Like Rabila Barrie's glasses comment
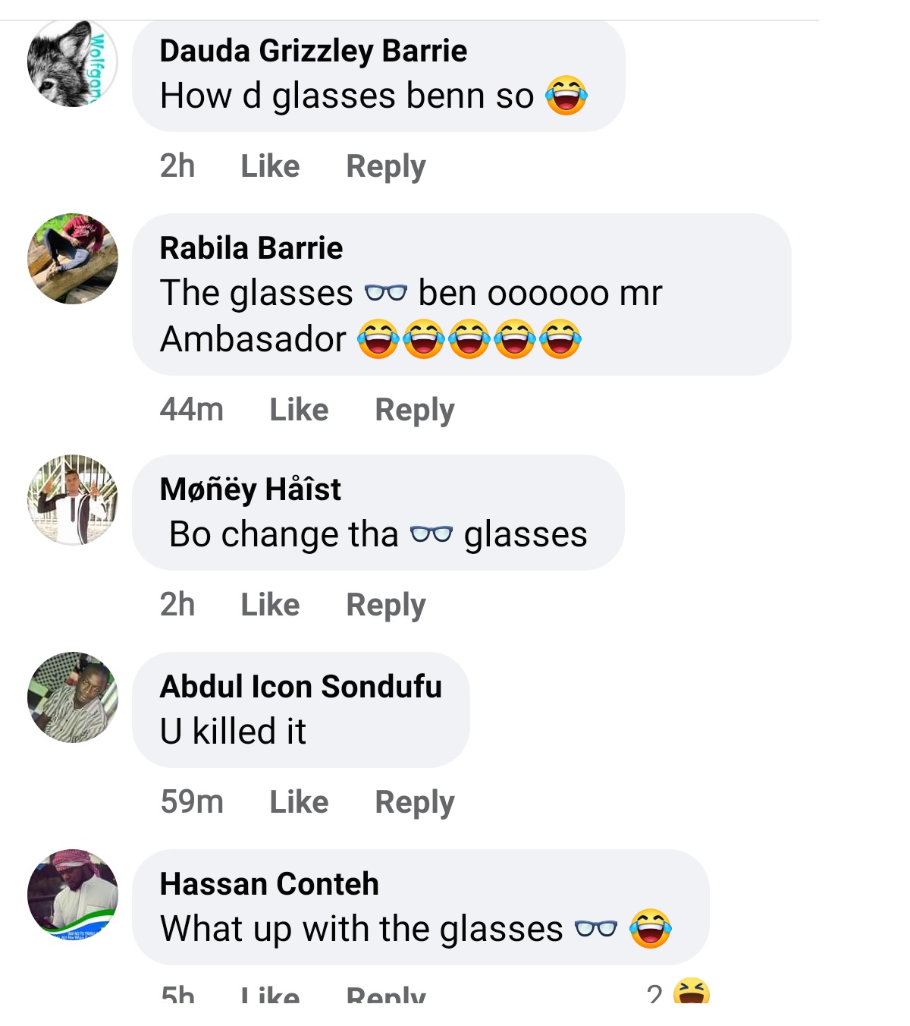This screenshot has width=910, height=1026. 299,410
